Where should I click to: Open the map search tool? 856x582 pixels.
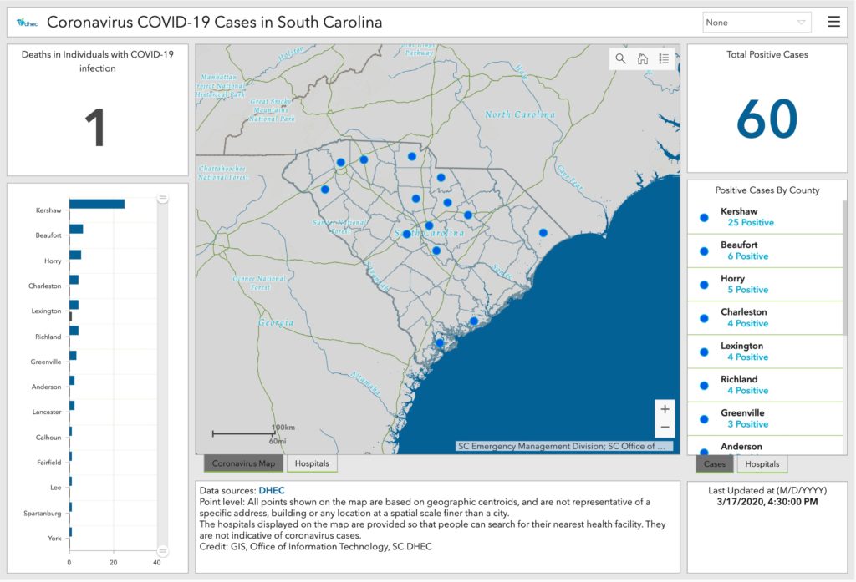point(620,58)
